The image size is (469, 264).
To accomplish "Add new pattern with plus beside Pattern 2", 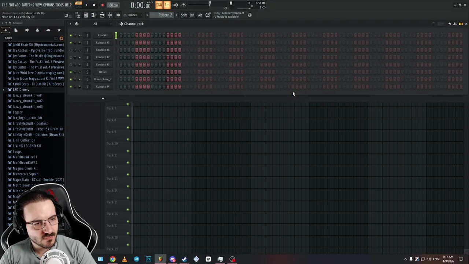I will click(x=176, y=15).
